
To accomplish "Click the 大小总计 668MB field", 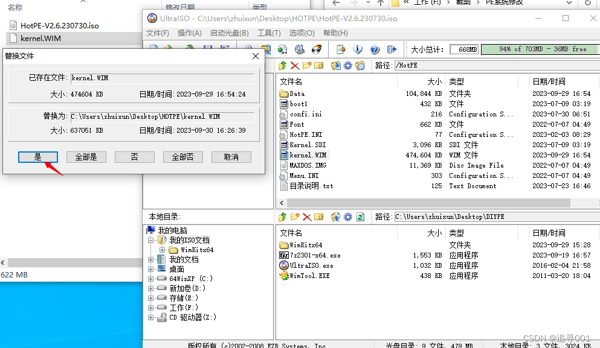I will pyautogui.click(x=464, y=49).
